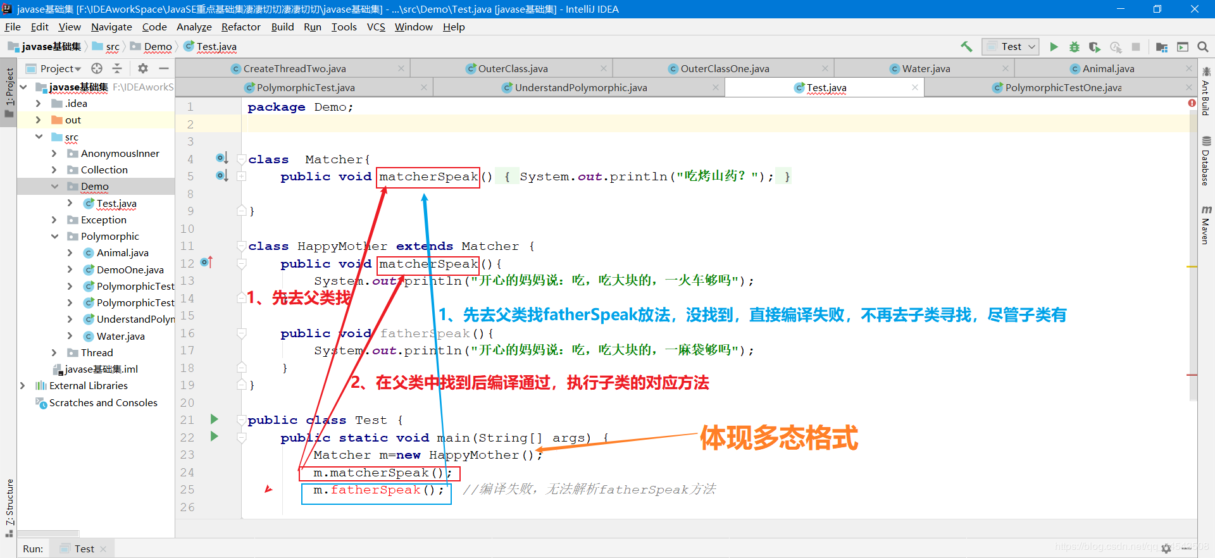Close the UnderstandPolymorphic.java tab
Screen dimensions: 1215x558
[716, 87]
